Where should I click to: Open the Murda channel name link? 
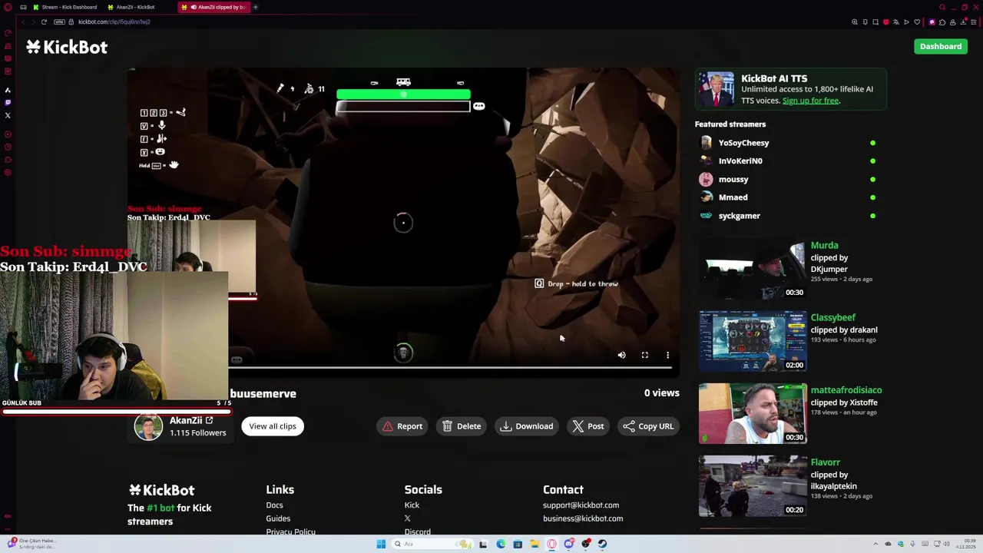coord(824,245)
